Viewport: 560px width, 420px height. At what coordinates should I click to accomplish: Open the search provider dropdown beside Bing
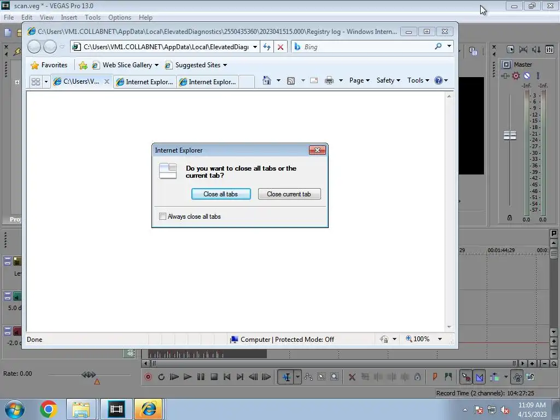450,46
